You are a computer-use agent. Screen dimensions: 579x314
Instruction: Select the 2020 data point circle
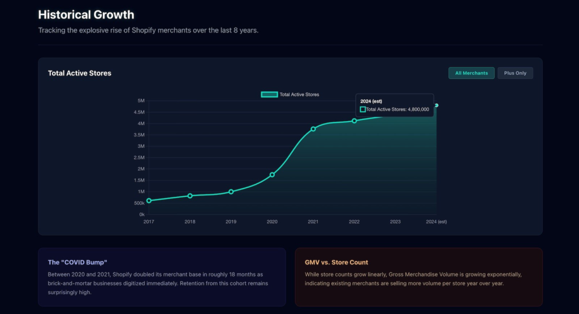(x=272, y=175)
